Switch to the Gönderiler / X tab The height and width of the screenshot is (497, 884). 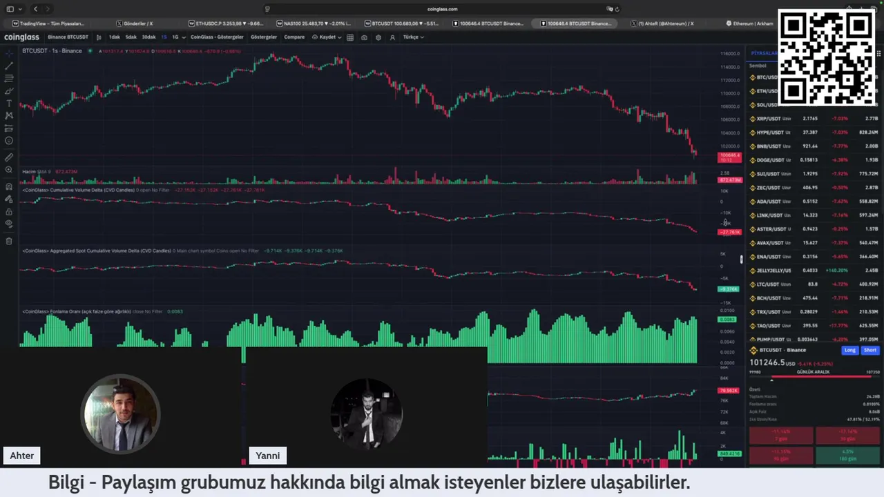pos(134,23)
